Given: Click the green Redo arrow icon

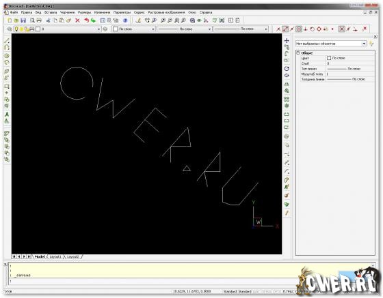Looking at the screenshot, I should coord(93,20).
